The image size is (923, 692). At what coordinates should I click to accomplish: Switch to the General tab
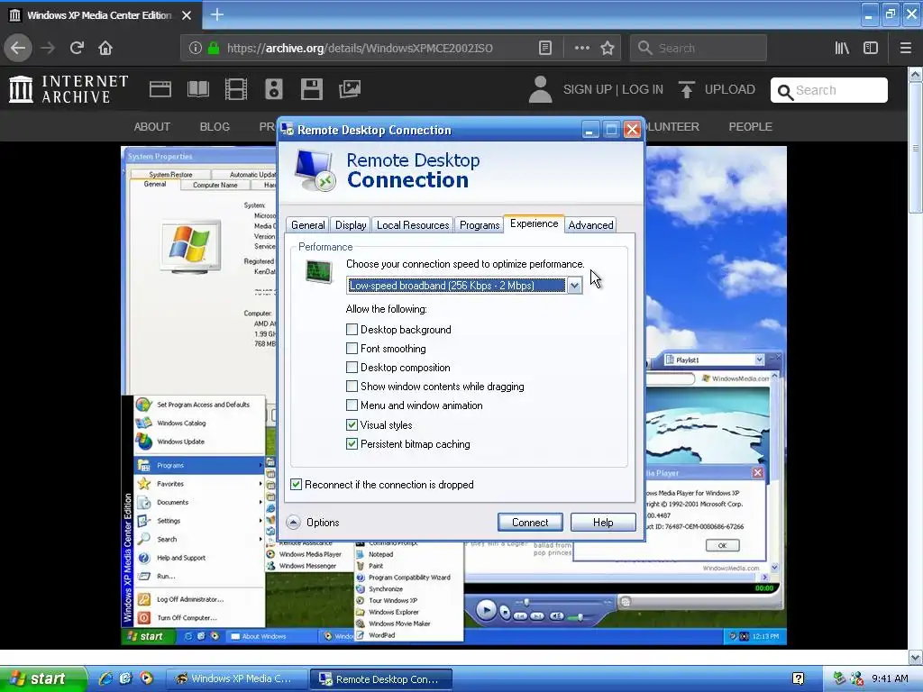(307, 224)
